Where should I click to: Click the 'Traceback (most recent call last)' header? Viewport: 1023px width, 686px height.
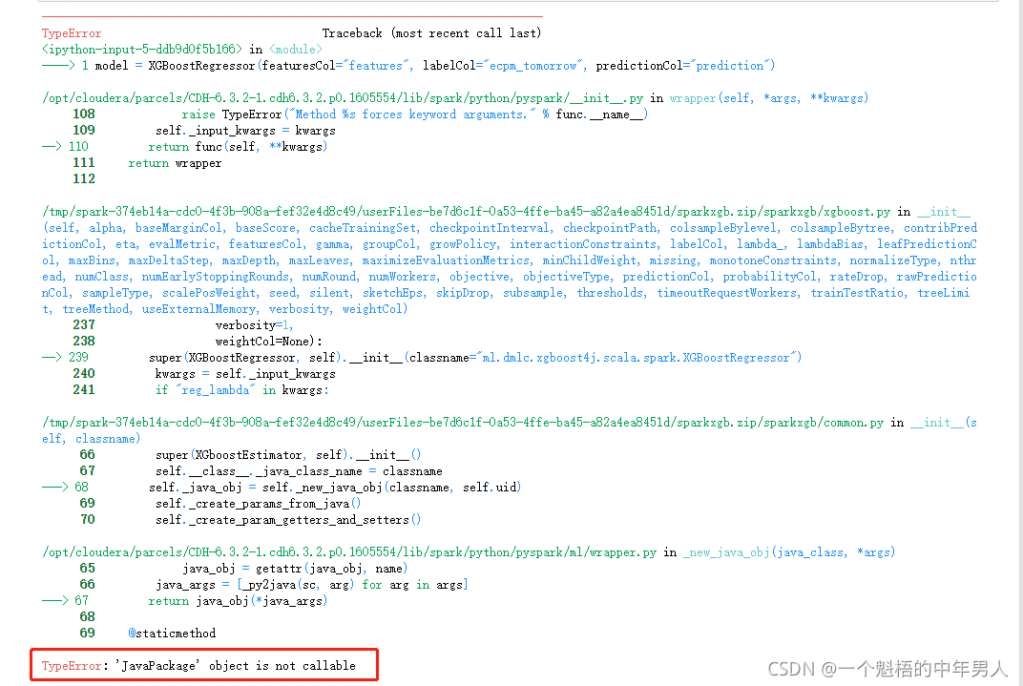click(x=431, y=33)
